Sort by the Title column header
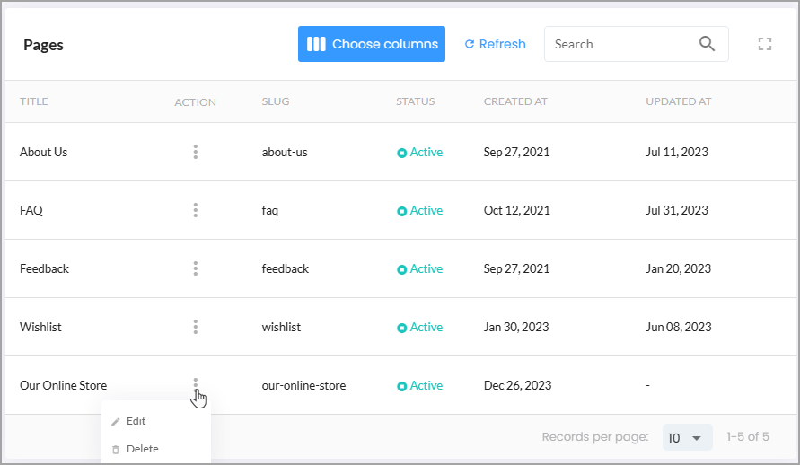The width and height of the screenshot is (800, 465). tap(34, 101)
